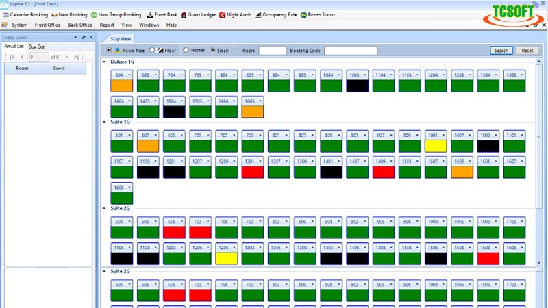Image resolution: width=548 pixels, height=308 pixels.
Task: Switch to the Arrival List tab
Action: pos(14,46)
